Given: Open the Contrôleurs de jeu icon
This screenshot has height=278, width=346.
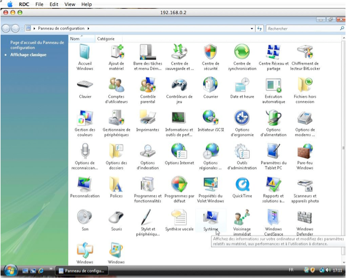Looking at the screenshot, I should pyautogui.click(x=179, y=85).
